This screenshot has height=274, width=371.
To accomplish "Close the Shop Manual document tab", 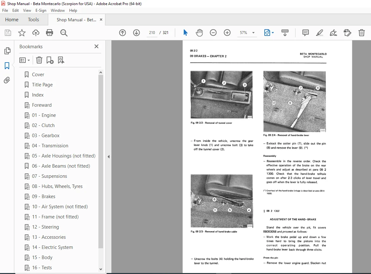I will tap(101, 20).
